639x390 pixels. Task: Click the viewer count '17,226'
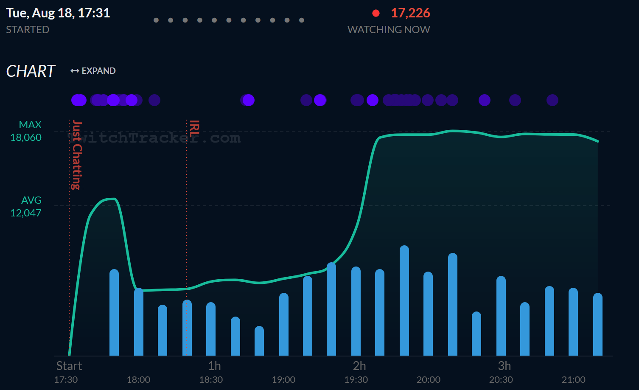410,13
